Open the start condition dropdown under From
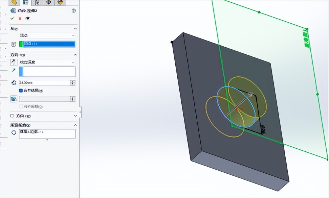329x198 pixels. pyautogui.click(x=47, y=35)
